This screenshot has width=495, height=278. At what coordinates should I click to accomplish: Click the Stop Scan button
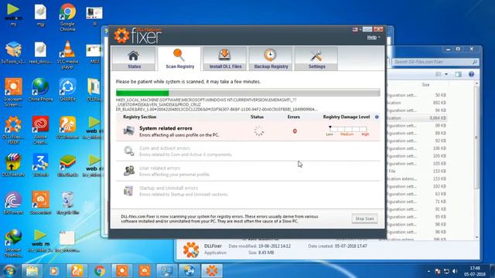tap(364, 219)
